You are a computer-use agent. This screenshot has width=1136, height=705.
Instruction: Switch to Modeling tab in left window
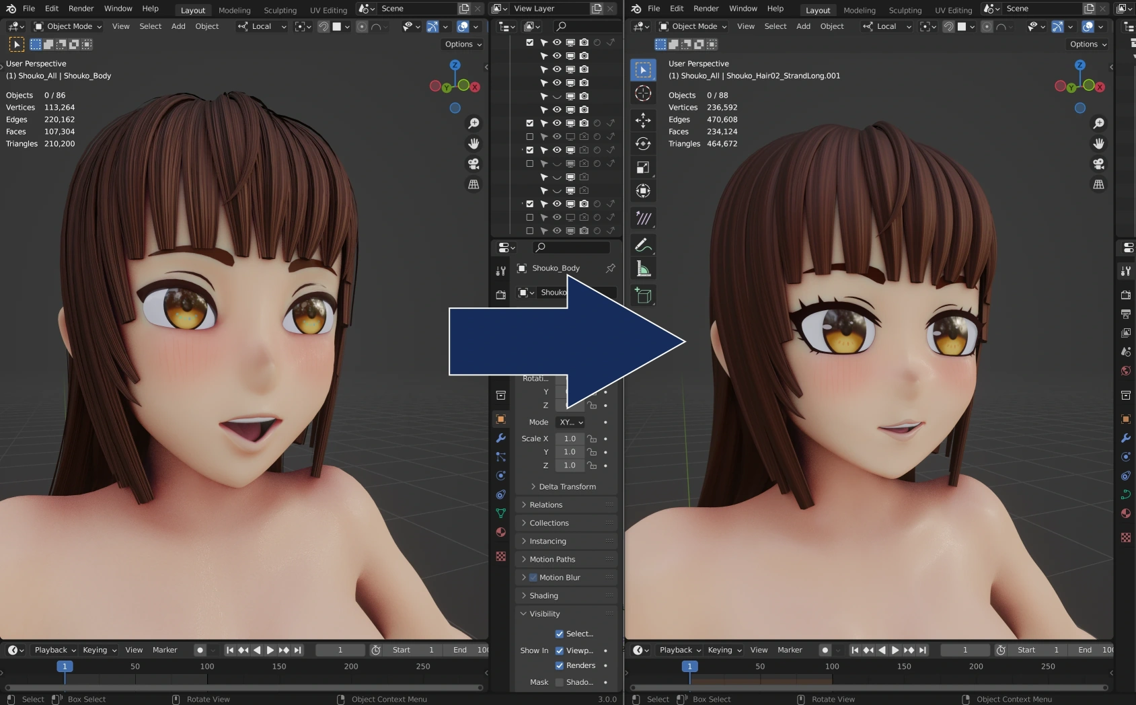pos(234,10)
